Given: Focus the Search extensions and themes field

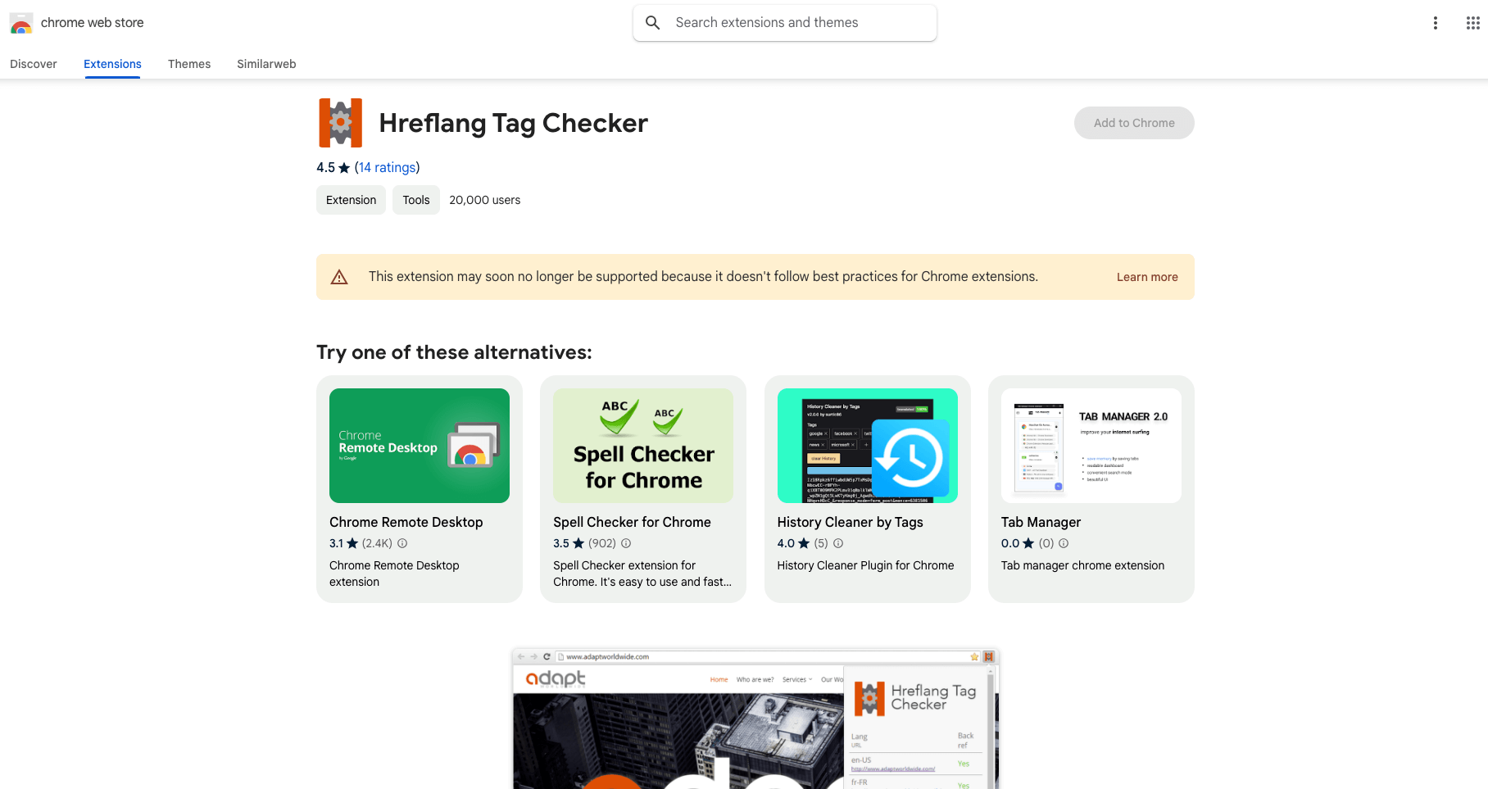Looking at the screenshot, I should click(785, 23).
